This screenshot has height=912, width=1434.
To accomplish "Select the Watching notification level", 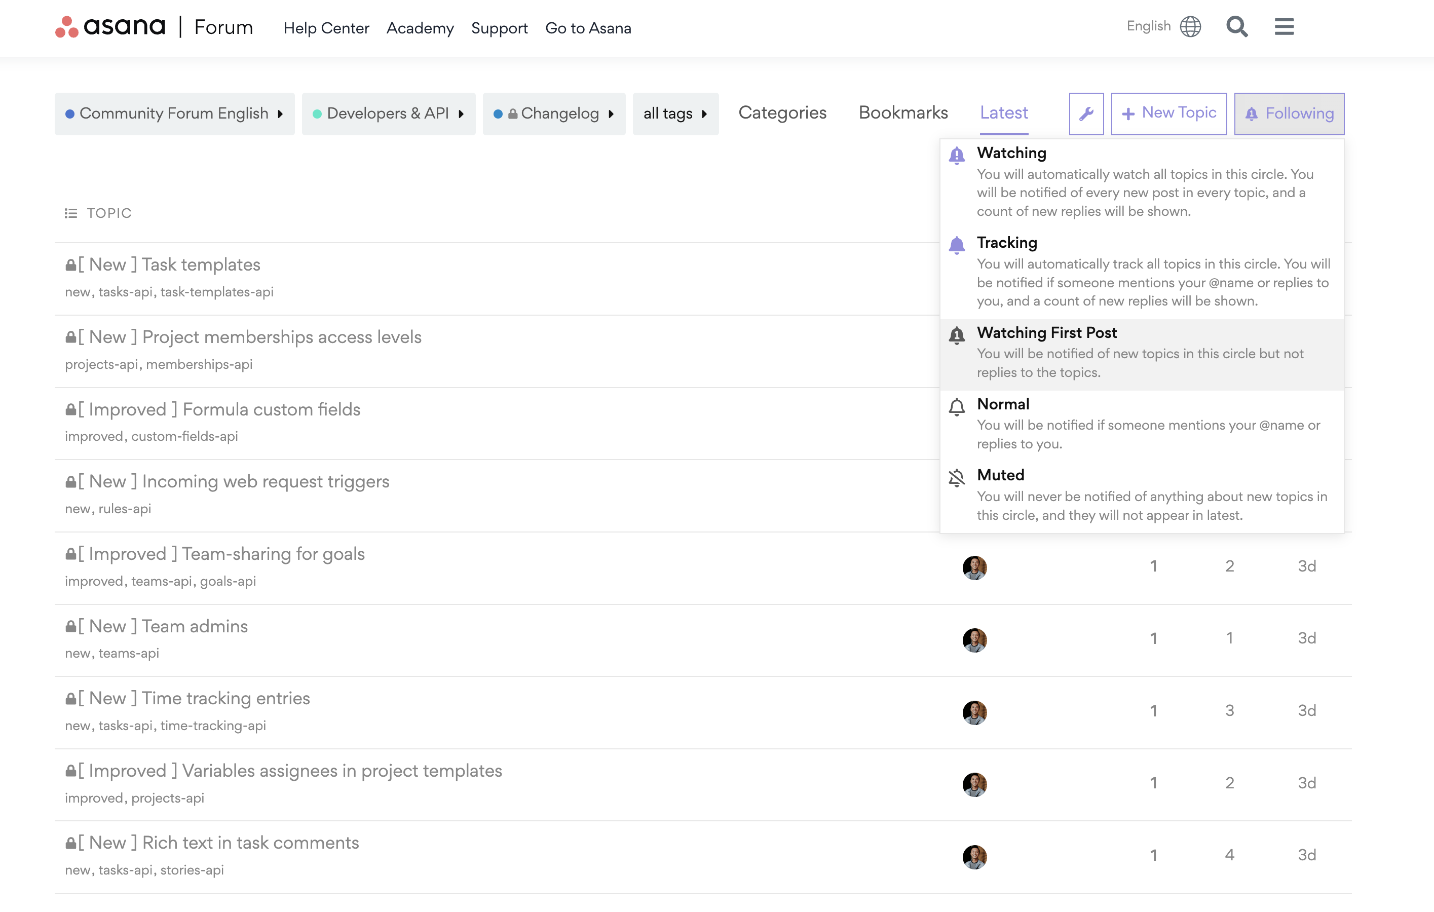I will 1142,183.
